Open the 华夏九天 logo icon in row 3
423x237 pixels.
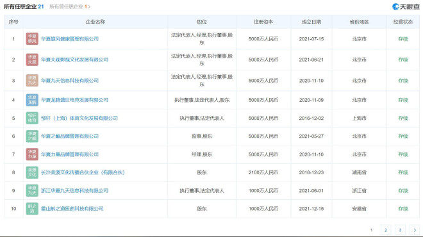[32, 80]
